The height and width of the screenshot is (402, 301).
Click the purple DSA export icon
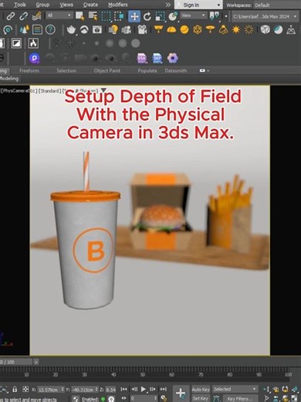142,58
